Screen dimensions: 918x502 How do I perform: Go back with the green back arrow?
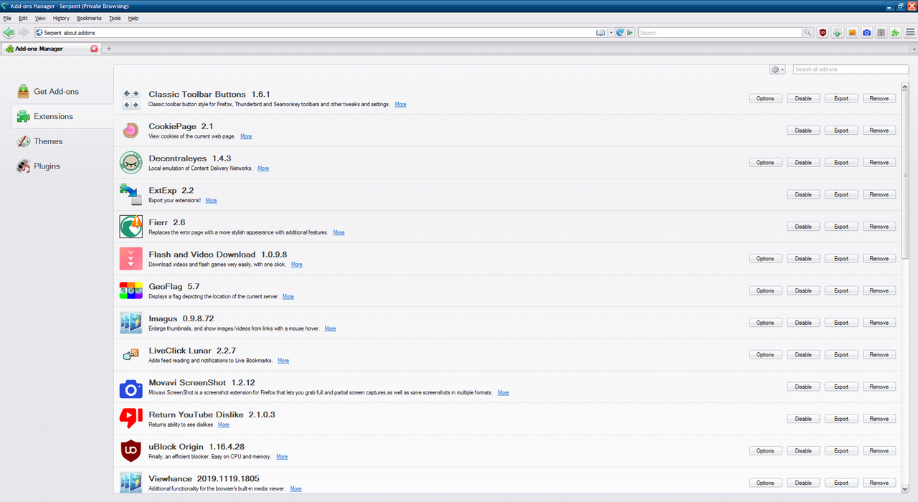(x=9, y=32)
